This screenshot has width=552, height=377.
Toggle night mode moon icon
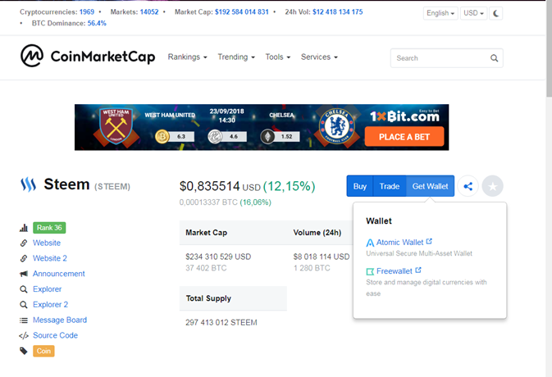point(496,13)
